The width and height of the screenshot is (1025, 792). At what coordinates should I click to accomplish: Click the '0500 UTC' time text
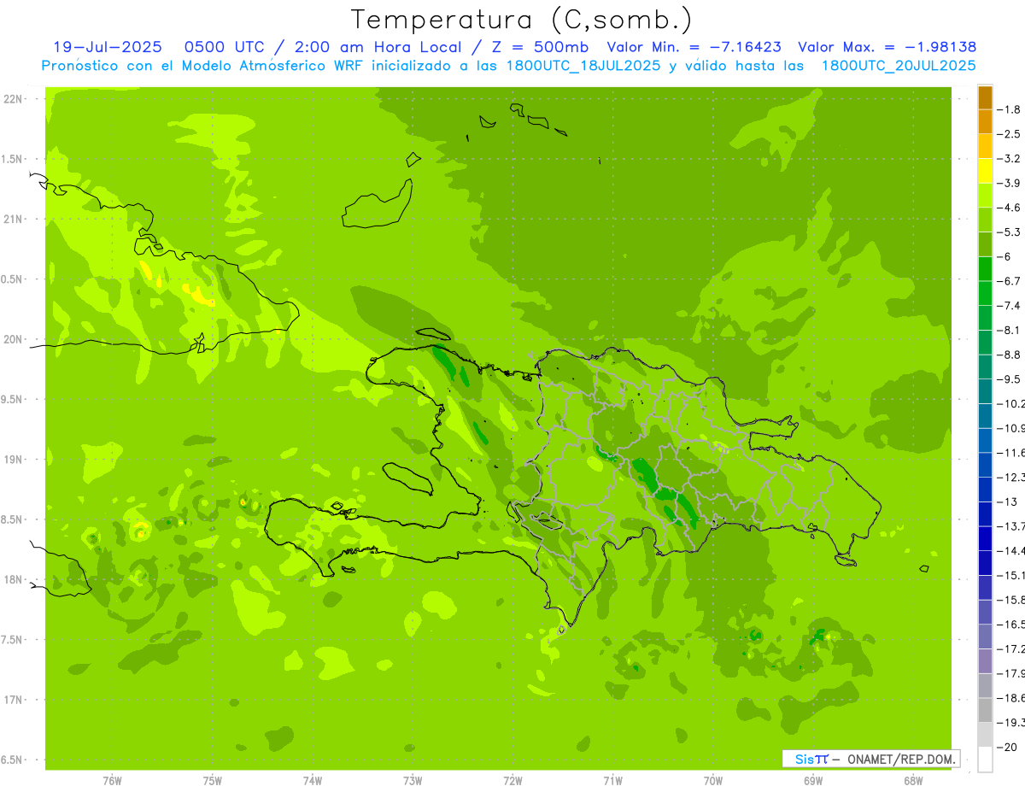225,47
